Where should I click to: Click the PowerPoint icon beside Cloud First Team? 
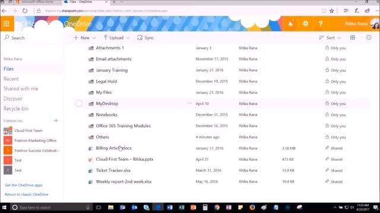(90, 160)
